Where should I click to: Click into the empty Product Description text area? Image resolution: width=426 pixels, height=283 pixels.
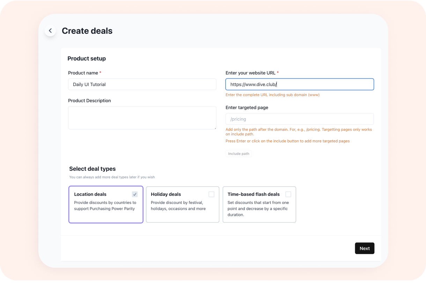[142, 118]
